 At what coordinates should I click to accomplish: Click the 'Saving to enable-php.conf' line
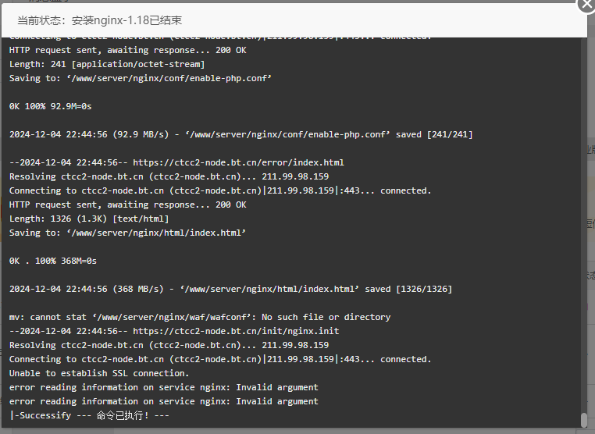[140, 79]
